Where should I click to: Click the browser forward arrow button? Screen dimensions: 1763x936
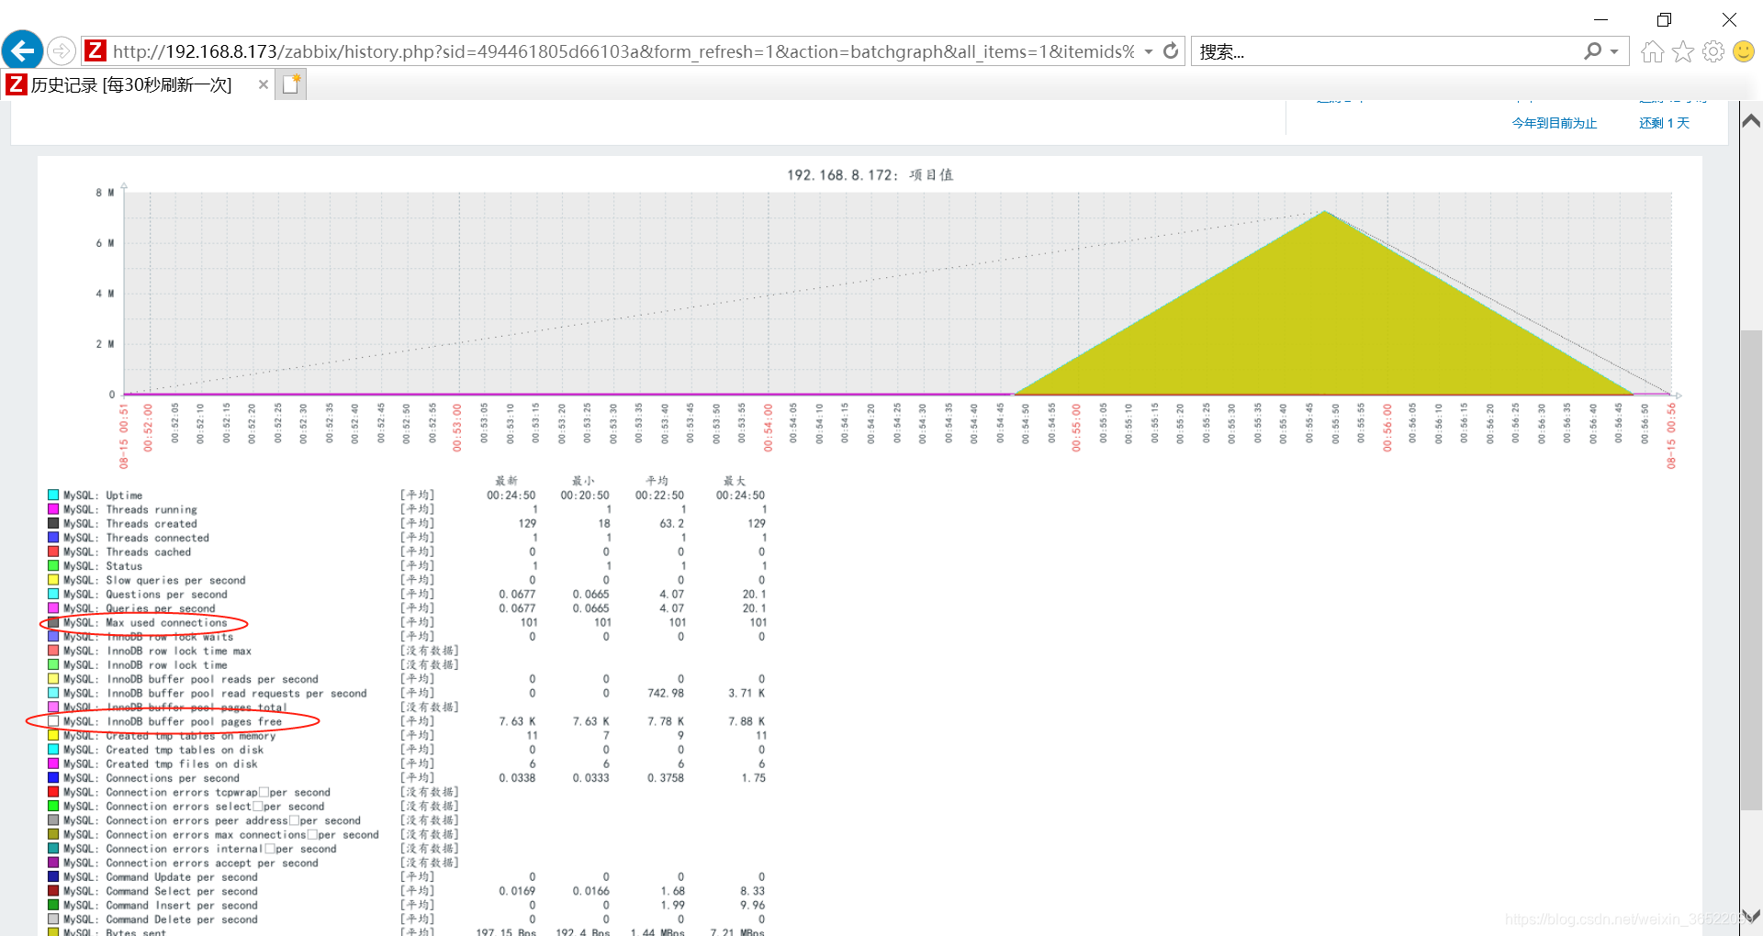point(62,50)
